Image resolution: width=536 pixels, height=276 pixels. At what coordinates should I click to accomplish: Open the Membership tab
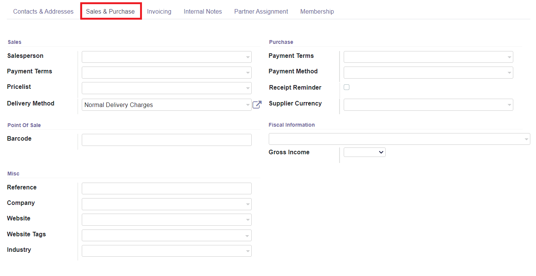coord(317,11)
